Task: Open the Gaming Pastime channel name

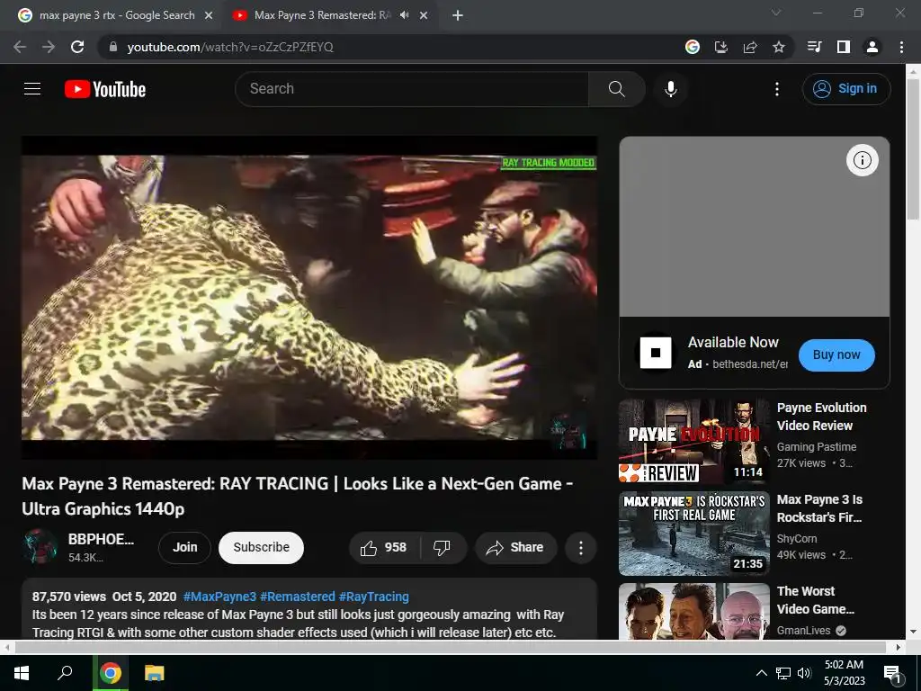Action: 817,446
